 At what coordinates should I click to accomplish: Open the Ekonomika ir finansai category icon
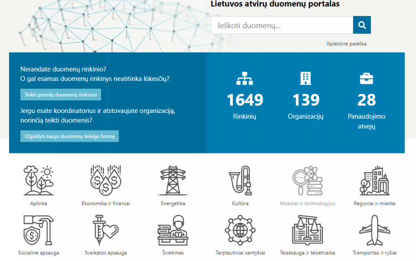point(105,181)
